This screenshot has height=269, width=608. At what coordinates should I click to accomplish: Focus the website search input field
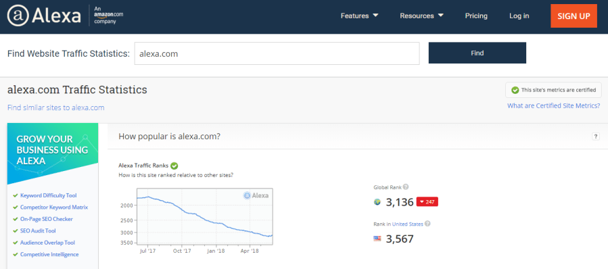[277, 53]
